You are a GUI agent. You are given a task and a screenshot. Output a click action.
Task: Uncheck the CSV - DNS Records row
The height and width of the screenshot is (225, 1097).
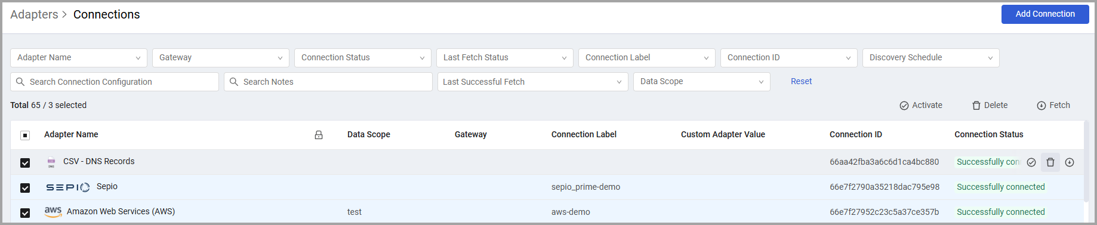pos(25,162)
